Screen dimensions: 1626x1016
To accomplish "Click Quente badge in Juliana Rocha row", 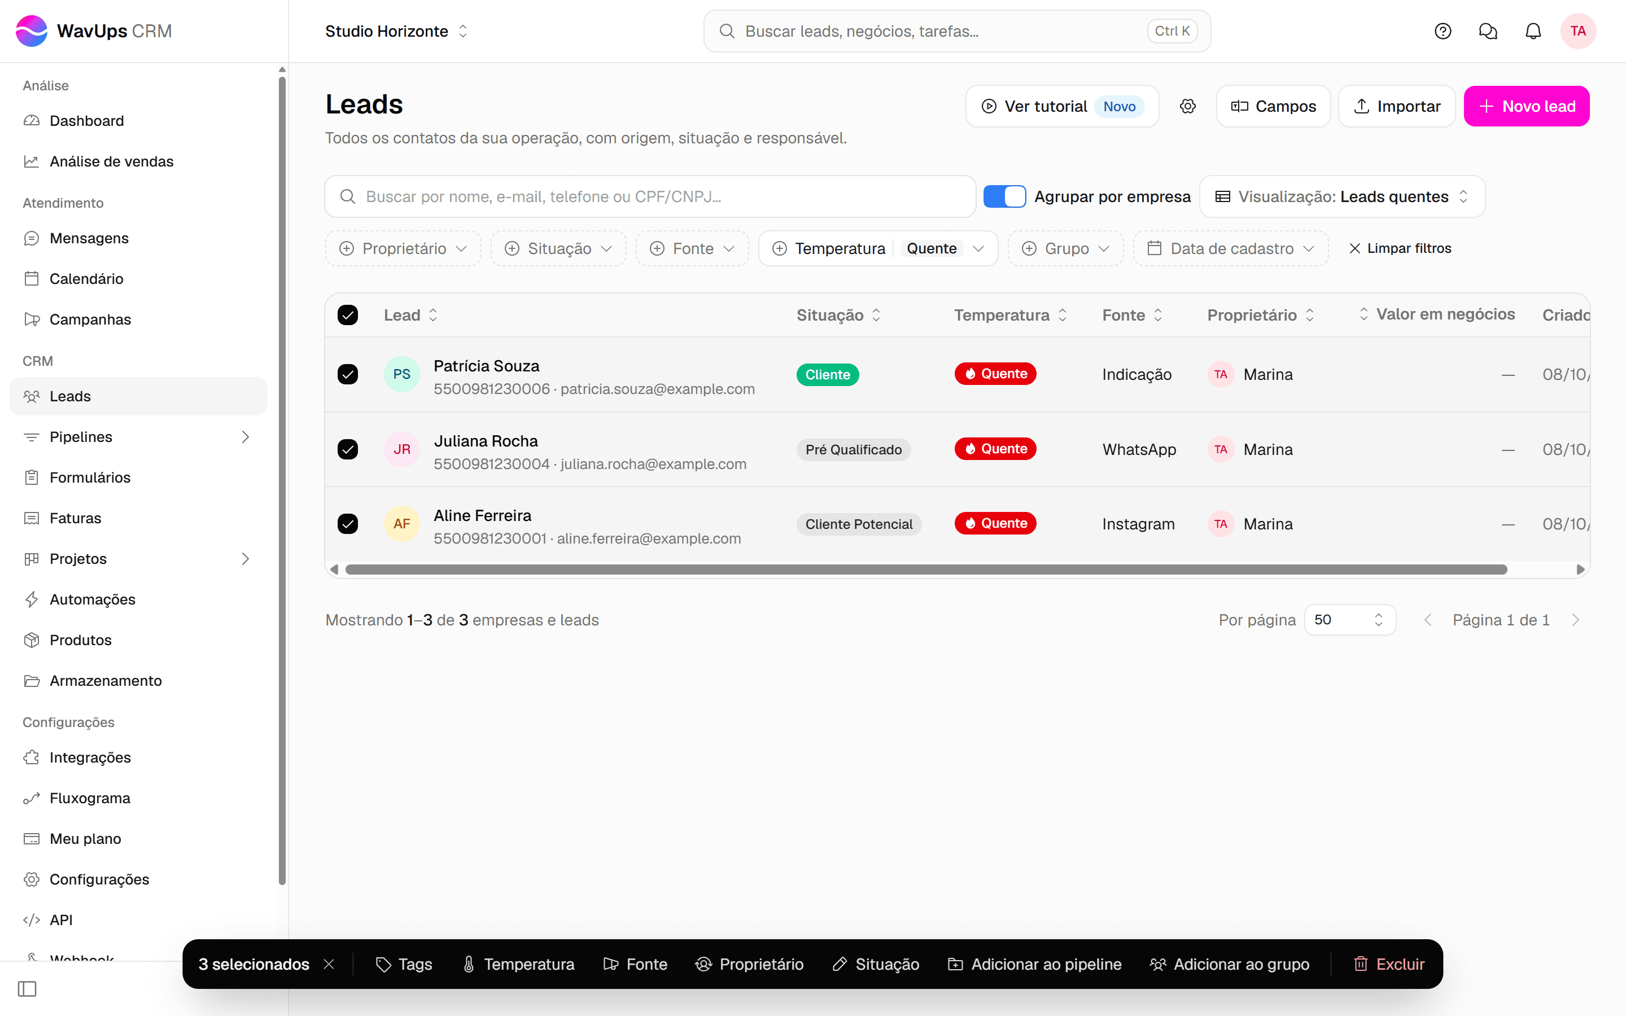I will point(995,449).
